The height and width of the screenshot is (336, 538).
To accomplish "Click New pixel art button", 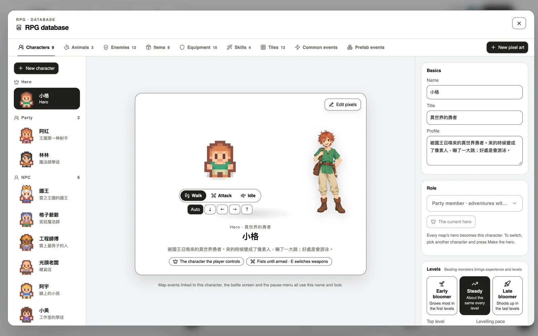I will tap(507, 47).
